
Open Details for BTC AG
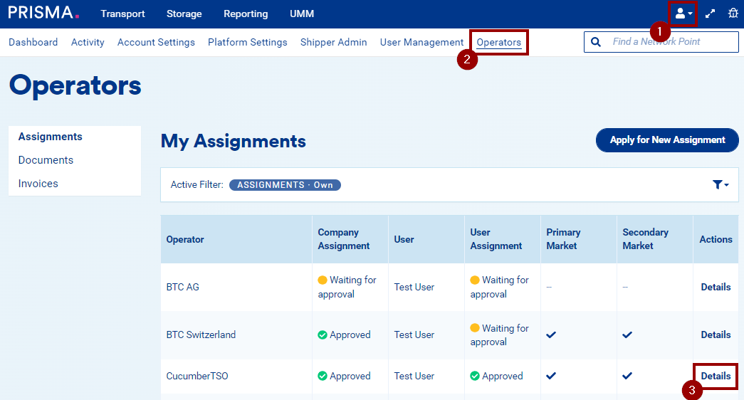click(716, 287)
